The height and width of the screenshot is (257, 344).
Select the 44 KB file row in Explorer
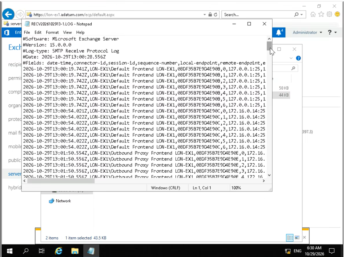(x=281, y=95)
